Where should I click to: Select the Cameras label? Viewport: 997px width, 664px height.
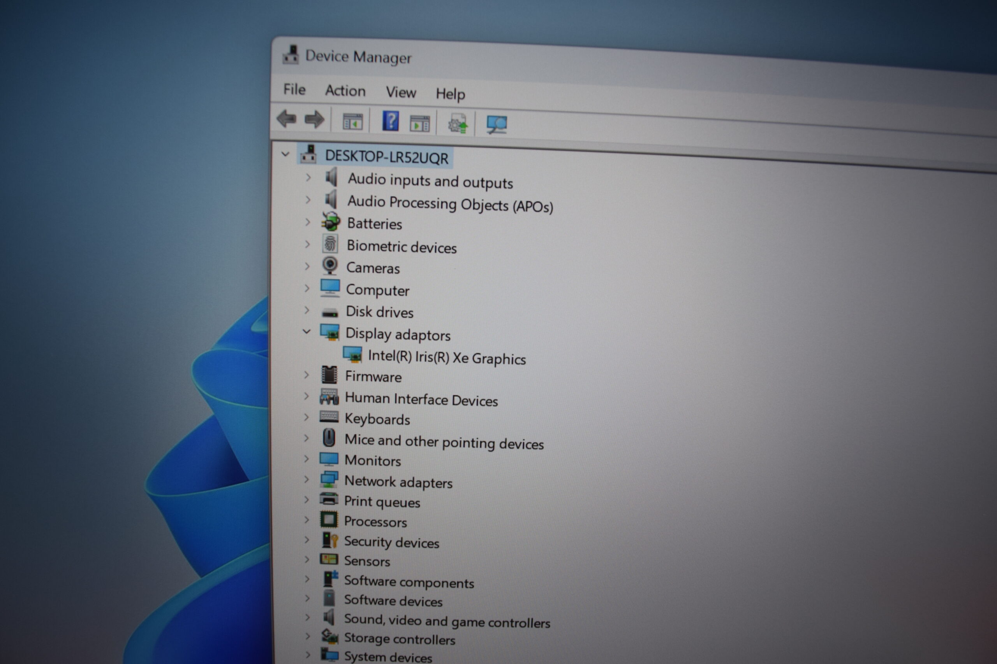[x=373, y=268]
